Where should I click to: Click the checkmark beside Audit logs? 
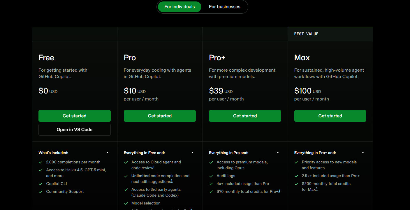click(x=211, y=176)
